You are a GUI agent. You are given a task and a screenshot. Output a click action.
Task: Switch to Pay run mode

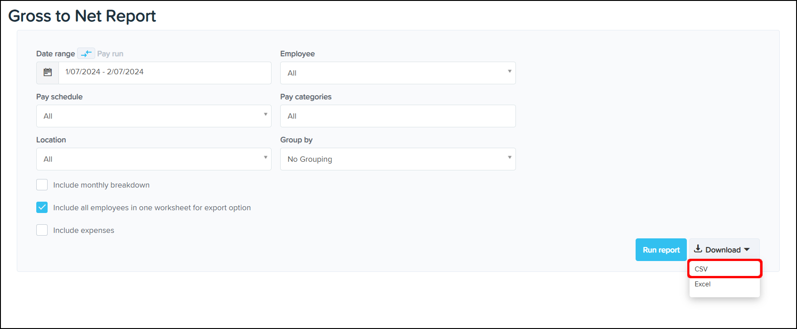(x=110, y=53)
